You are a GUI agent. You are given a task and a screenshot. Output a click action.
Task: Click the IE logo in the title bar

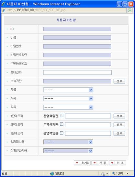point(4,4)
